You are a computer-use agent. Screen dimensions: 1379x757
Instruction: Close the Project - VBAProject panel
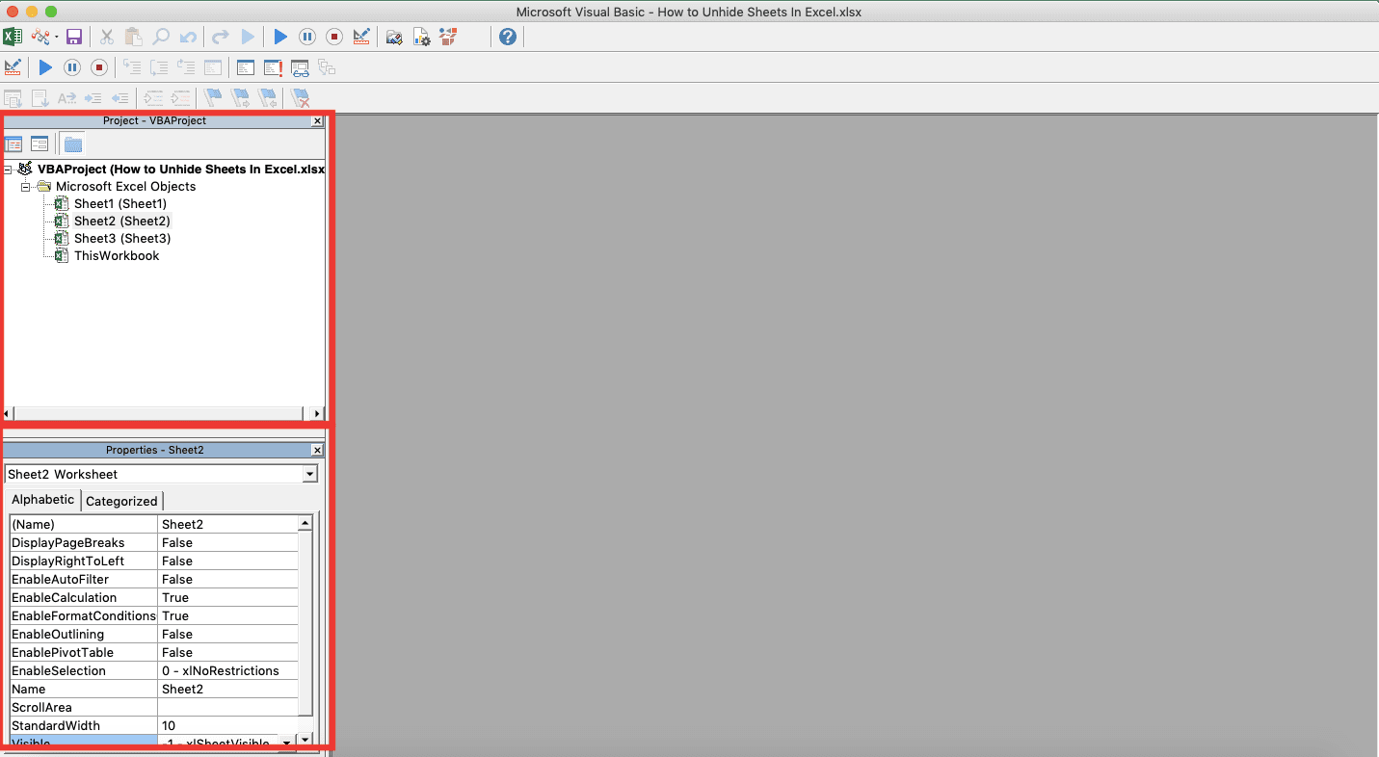click(x=317, y=121)
